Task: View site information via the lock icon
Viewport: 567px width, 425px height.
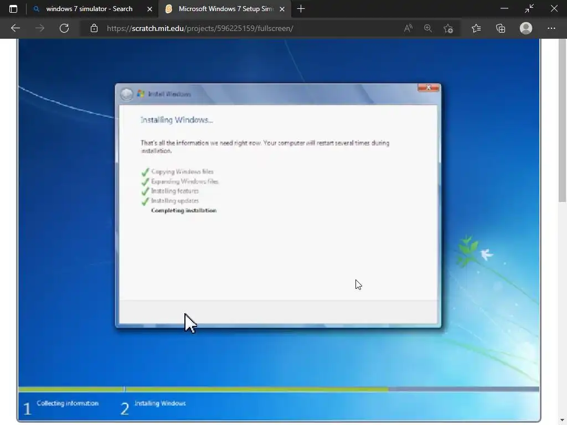Action: (x=94, y=28)
